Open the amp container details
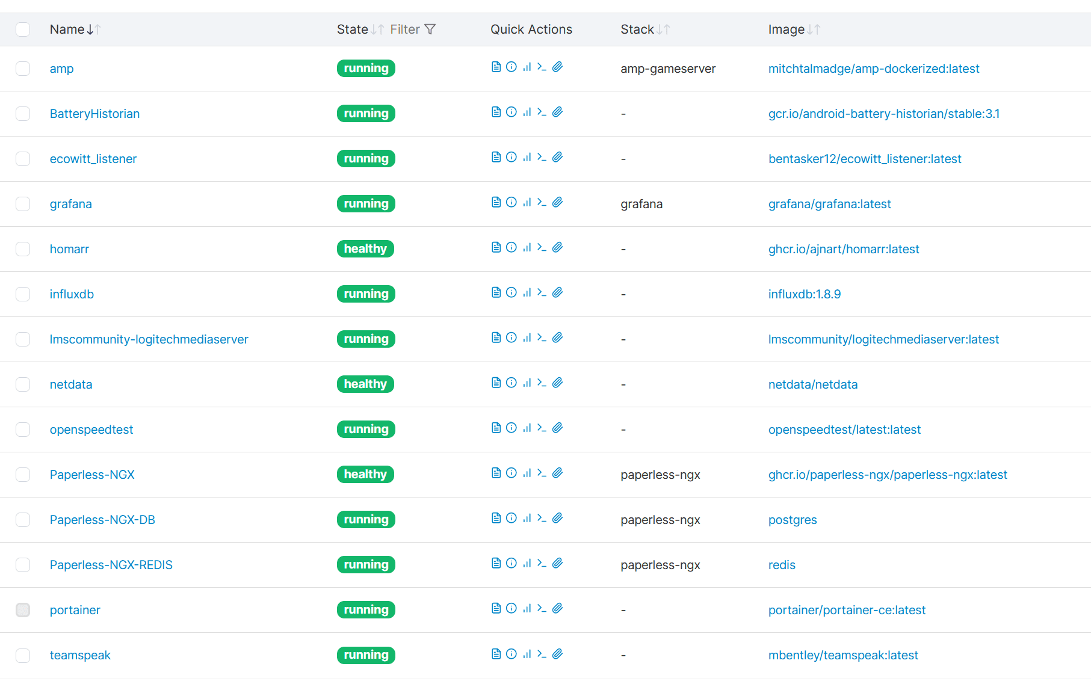Viewport: 1091px width, 687px height. click(61, 69)
